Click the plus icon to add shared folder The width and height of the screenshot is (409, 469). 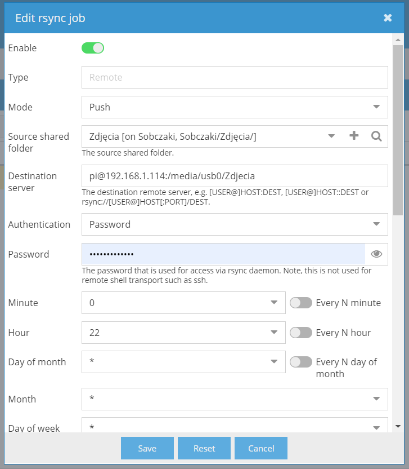coord(354,136)
